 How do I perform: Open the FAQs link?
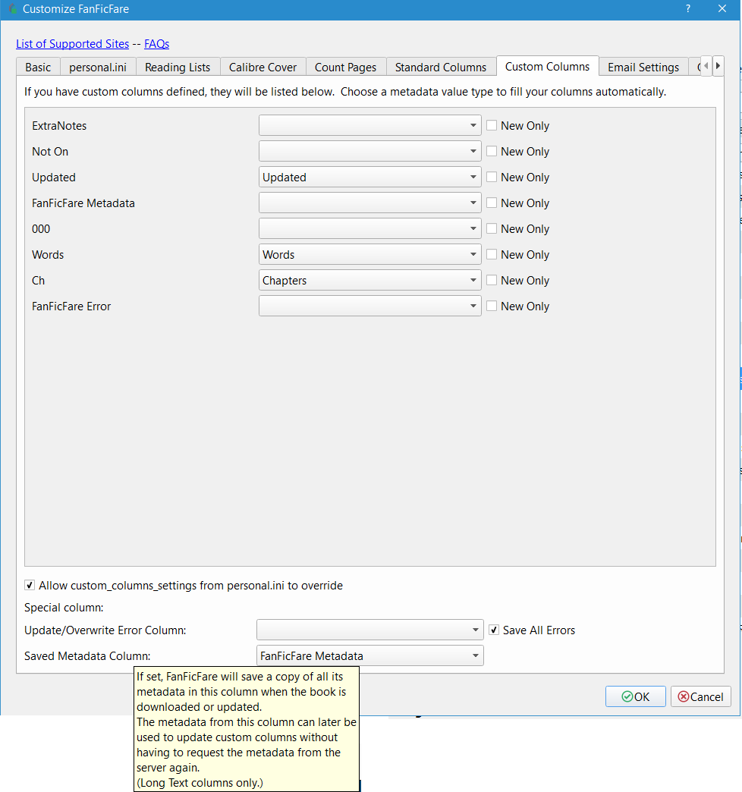coord(156,44)
